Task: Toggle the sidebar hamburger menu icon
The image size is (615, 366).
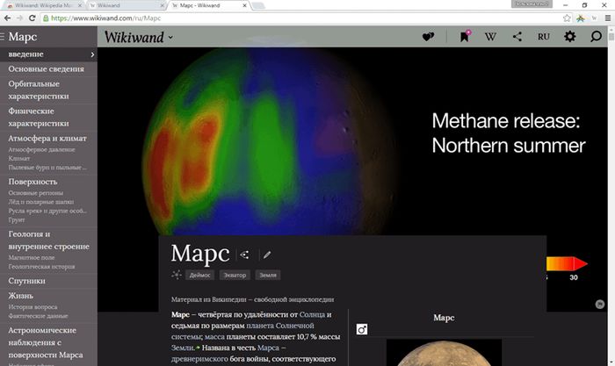Action: tap(4, 37)
